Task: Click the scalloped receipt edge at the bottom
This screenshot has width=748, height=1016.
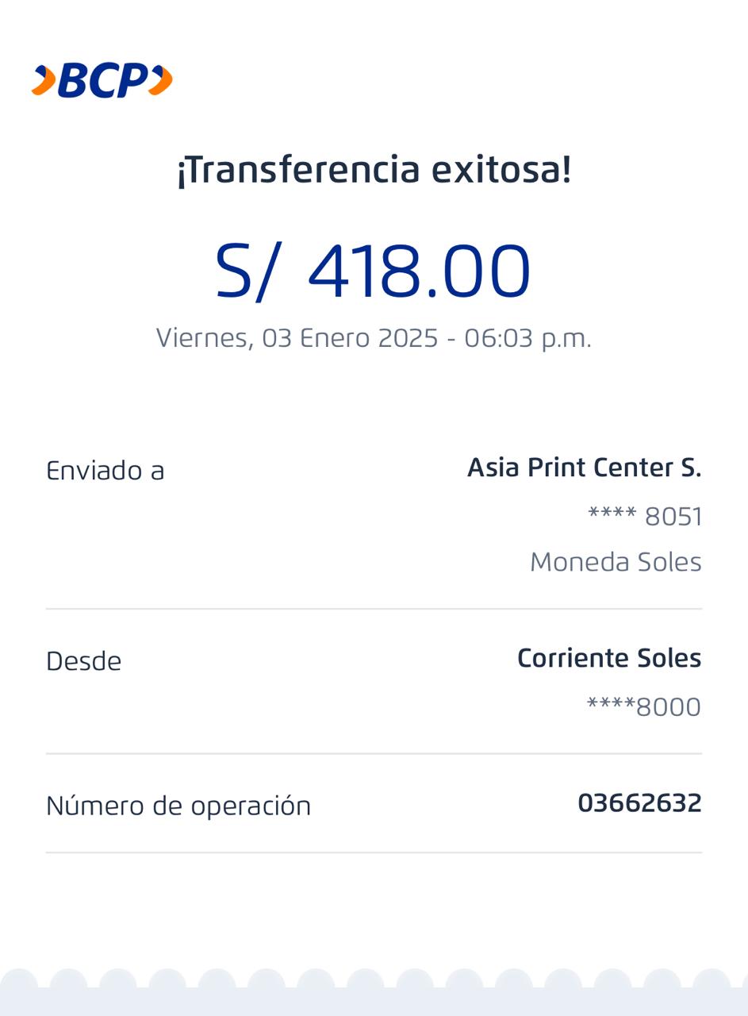Action: 374,992
